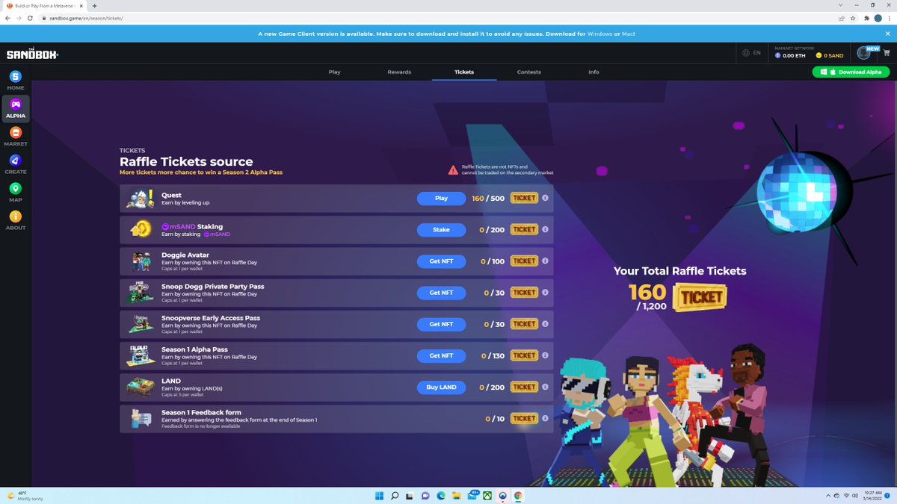Bookmark page with the star icon
This screenshot has width=897, height=504.
click(x=853, y=18)
